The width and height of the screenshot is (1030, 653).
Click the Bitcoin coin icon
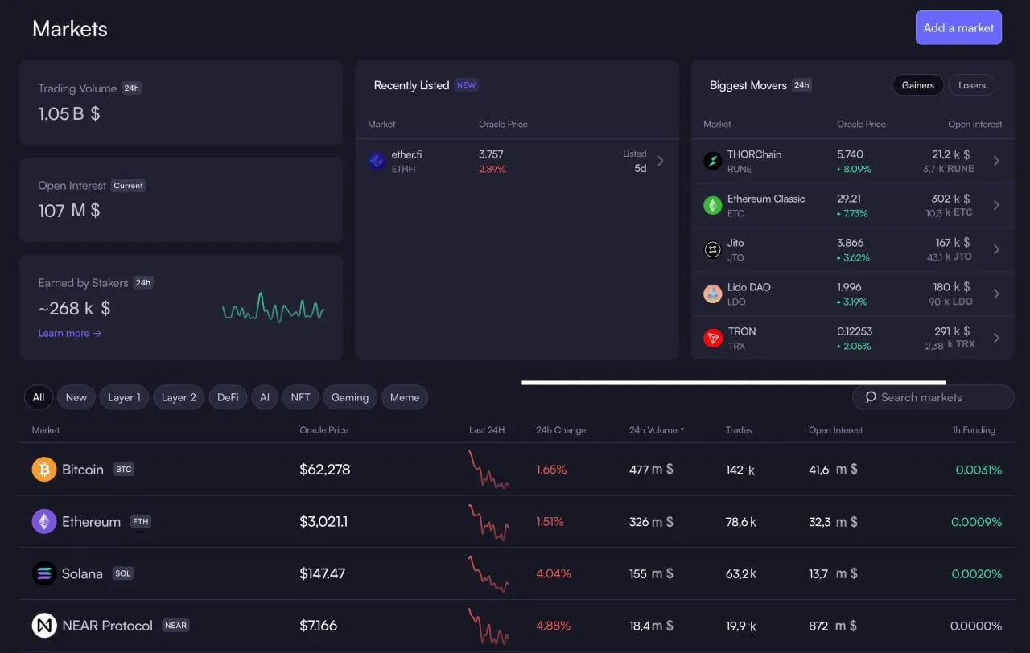pos(44,469)
